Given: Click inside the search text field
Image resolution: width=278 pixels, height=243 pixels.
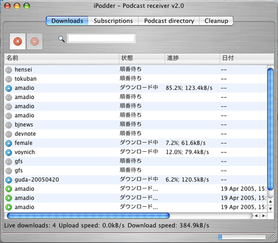Looking at the screenshot, I should point(101,38).
